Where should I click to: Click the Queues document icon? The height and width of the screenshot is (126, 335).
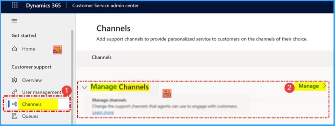point(14,116)
